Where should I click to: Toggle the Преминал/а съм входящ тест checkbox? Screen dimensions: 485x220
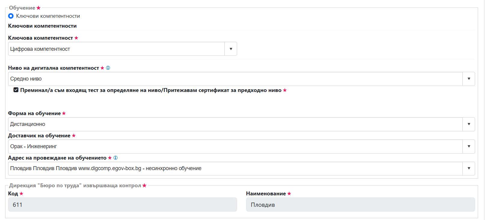pyautogui.click(x=16, y=90)
